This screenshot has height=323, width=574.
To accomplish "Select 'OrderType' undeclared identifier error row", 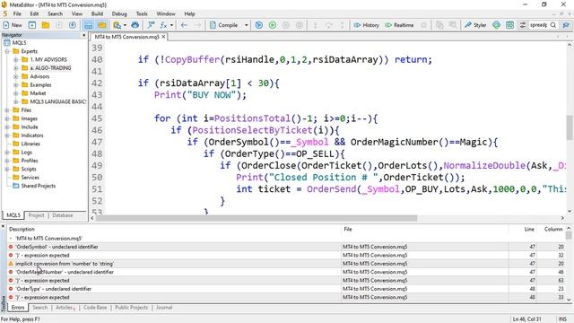I will [x=286, y=289].
